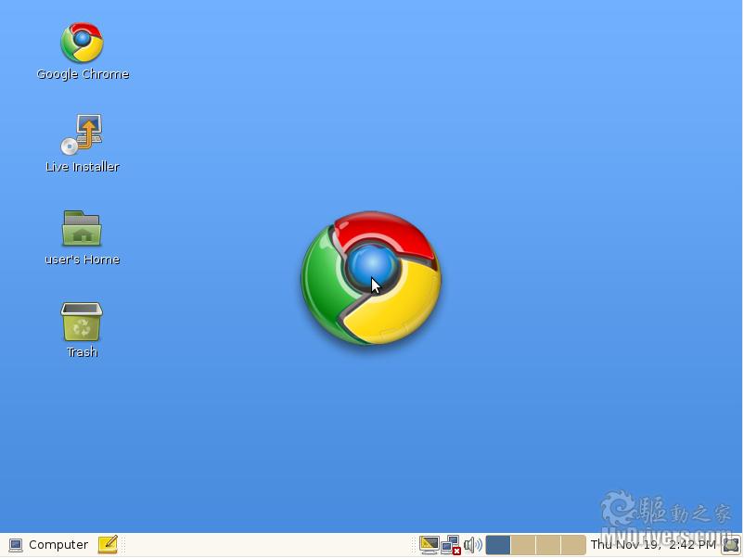Select the 'Google Chrome' icon label text

tap(83, 74)
